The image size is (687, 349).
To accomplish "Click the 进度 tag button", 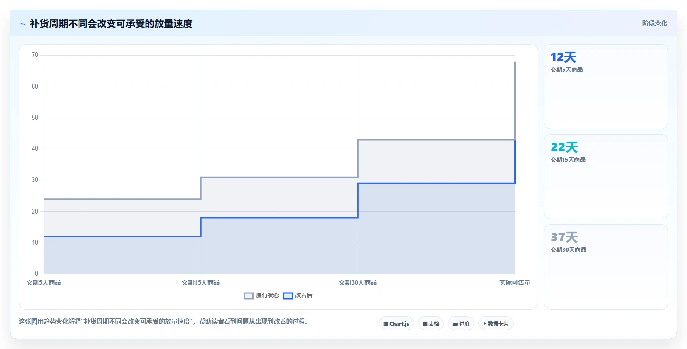I will [x=461, y=324].
